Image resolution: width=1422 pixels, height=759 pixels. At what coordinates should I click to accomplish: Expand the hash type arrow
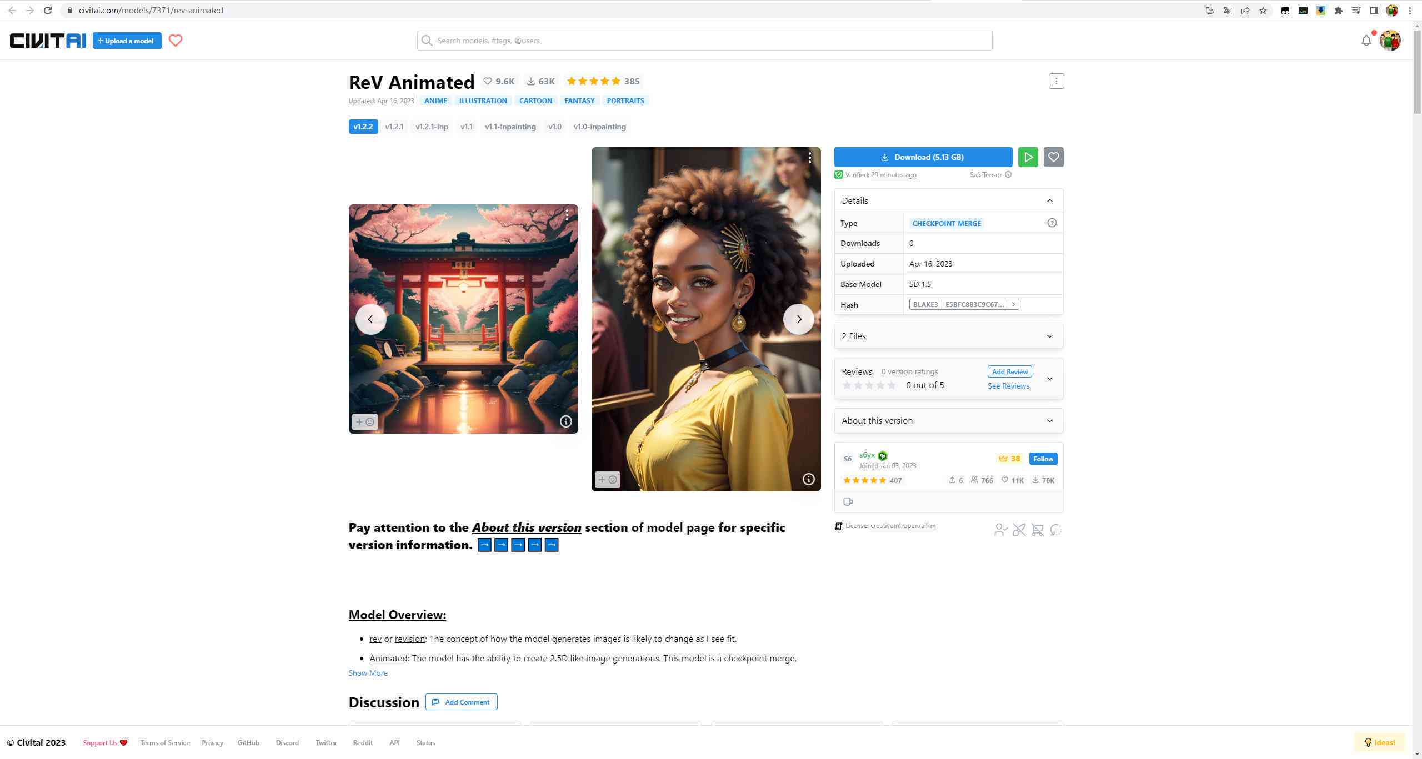coord(1014,304)
